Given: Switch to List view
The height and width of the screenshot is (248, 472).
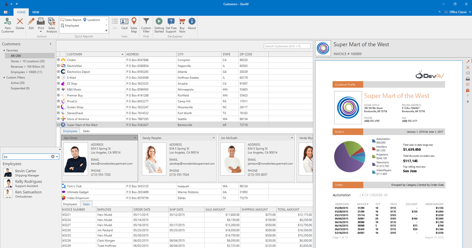Looking at the screenshot, I should click(x=115, y=24).
